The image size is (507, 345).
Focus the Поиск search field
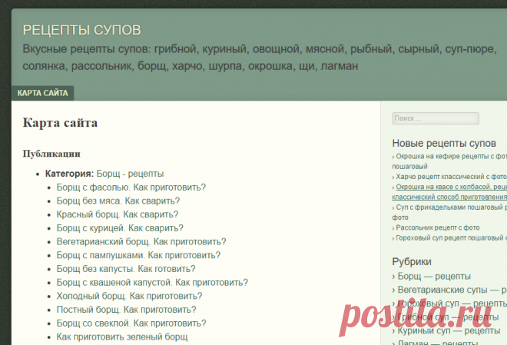tap(436, 118)
